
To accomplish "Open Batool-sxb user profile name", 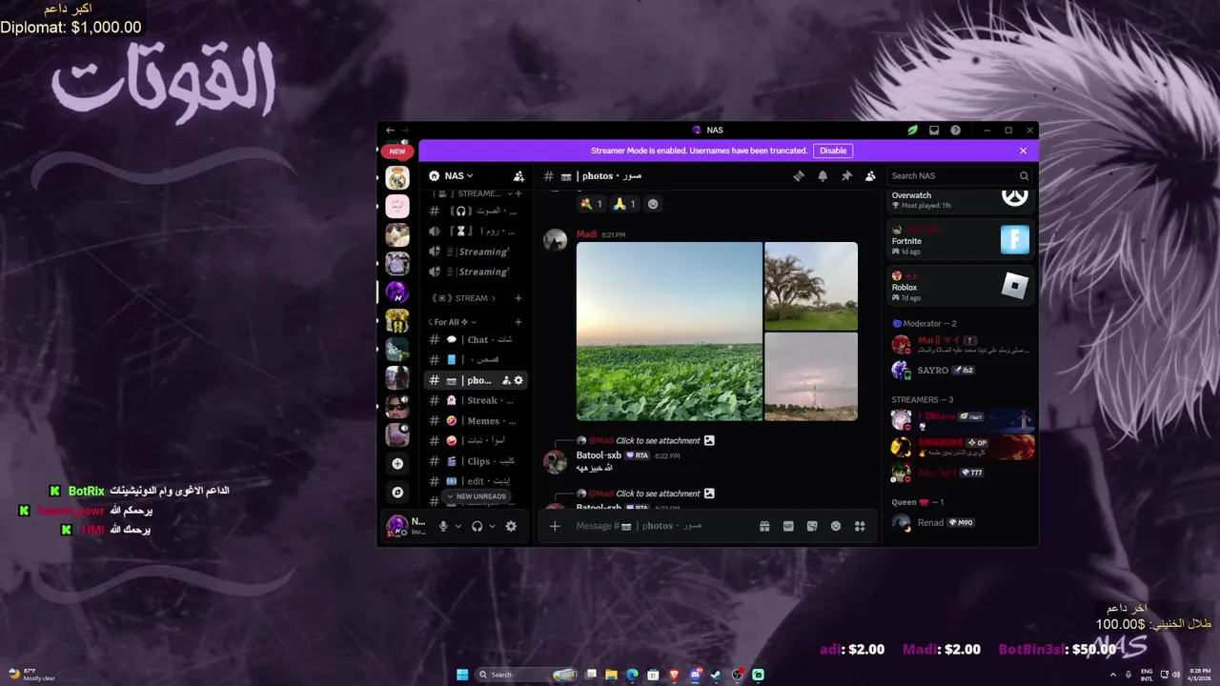I will click(599, 455).
